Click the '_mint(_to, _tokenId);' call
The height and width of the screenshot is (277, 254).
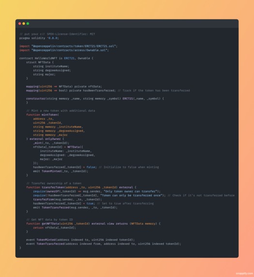pyautogui.click(x=51, y=143)
